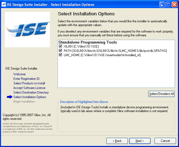Toggle the PATH environment variable checkbox

click(61, 51)
